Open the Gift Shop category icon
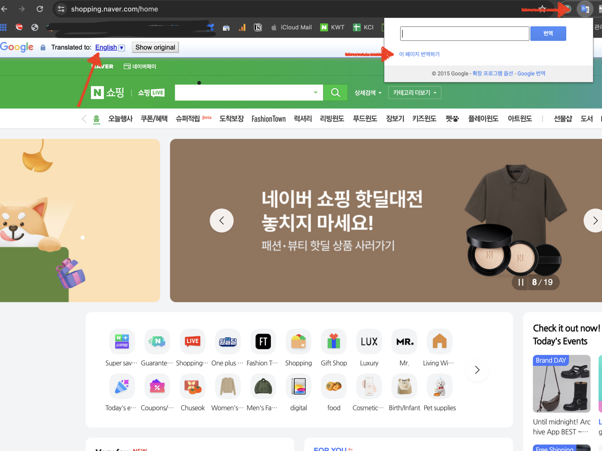 coord(334,341)
